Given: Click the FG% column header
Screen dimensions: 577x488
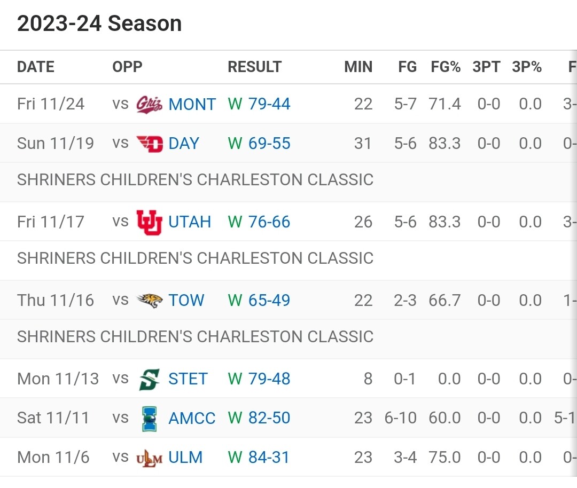Looking at the screenshot, I should (x=446, y=67).
